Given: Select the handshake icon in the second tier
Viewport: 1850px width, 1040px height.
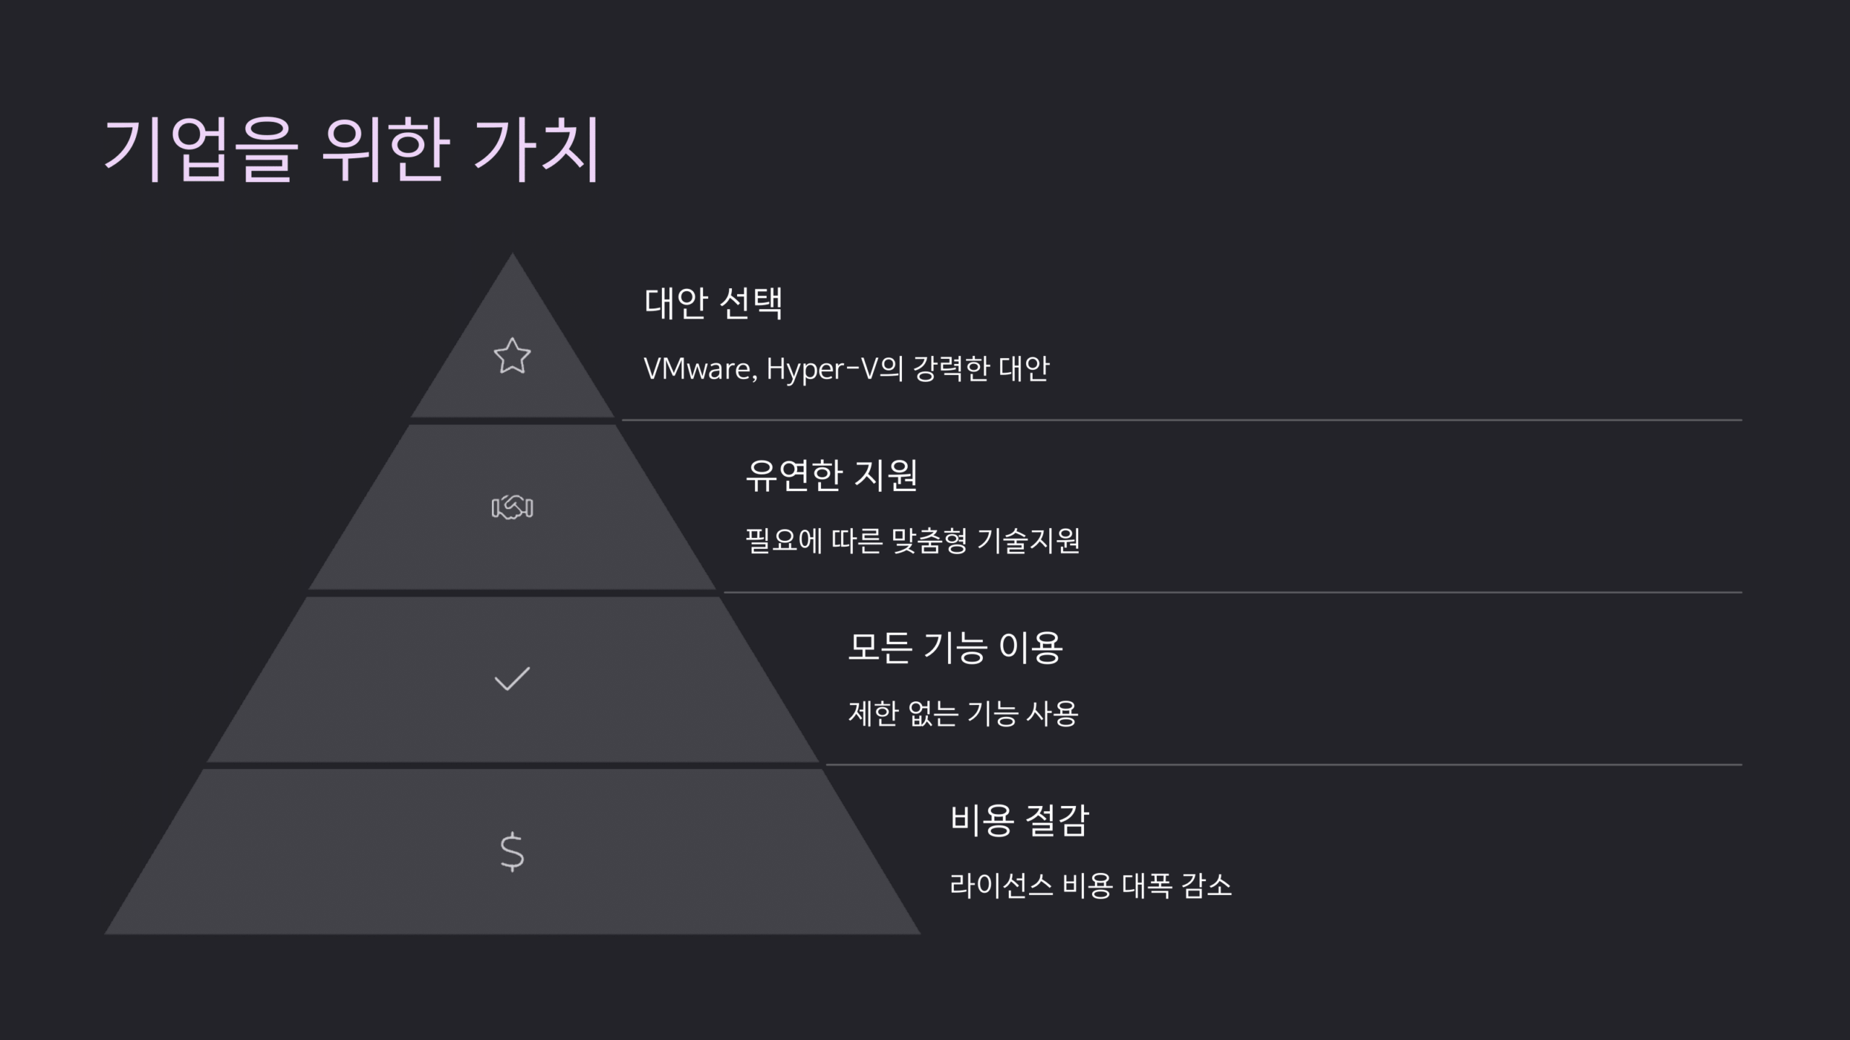Looking at the screenshot, I should coord(512,508).
